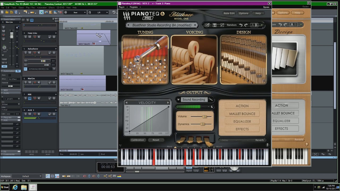Click the Pianoteq edit preset pencil icon
The height and width of the screenshot is (191, 340).
(x=207, y=25)
